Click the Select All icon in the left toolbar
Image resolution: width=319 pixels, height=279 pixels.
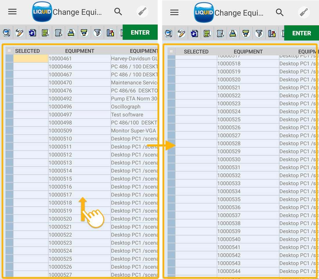click(45, 33)
